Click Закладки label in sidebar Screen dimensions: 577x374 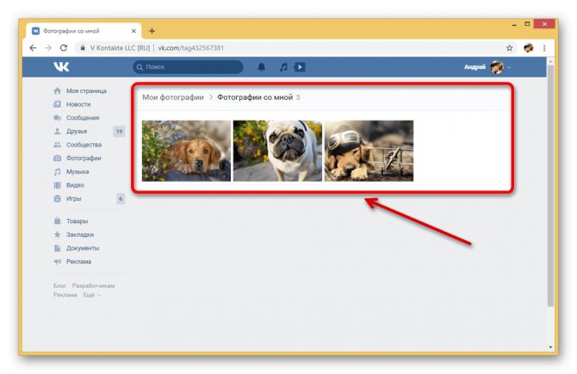(x=80, y=234)
